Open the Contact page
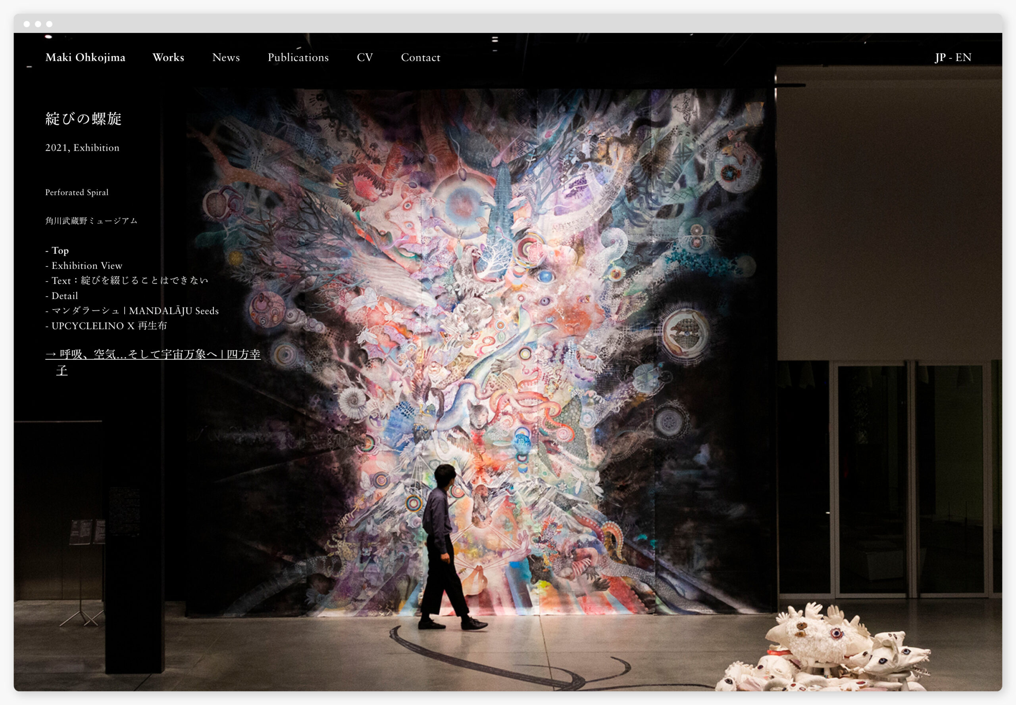The width and height of the screenshot is (1016, 705). coord(420,57)
